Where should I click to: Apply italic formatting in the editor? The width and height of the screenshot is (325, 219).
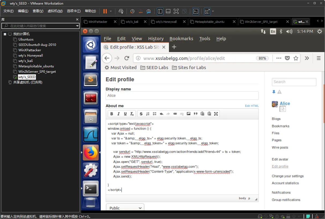pyautogui.click(x=119, y=114)
